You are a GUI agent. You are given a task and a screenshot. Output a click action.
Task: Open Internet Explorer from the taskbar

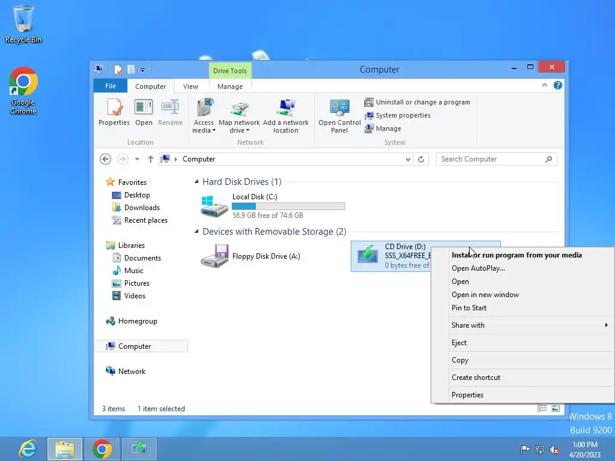[x=27, y=449]
